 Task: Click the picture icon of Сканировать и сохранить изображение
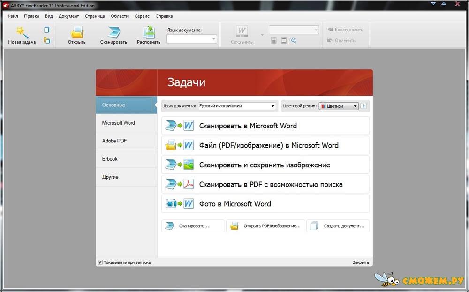(189, 165)
